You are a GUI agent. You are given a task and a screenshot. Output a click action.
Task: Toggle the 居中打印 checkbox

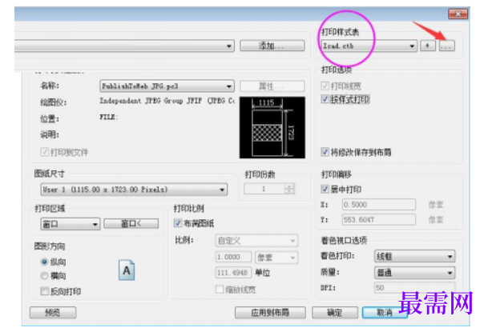[325, 189]
